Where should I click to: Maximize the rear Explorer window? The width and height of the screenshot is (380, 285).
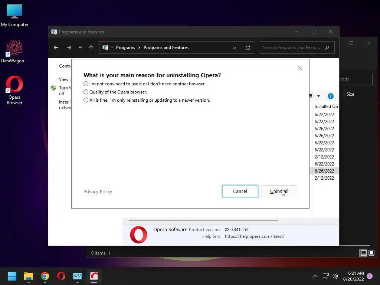click(351, 43)
